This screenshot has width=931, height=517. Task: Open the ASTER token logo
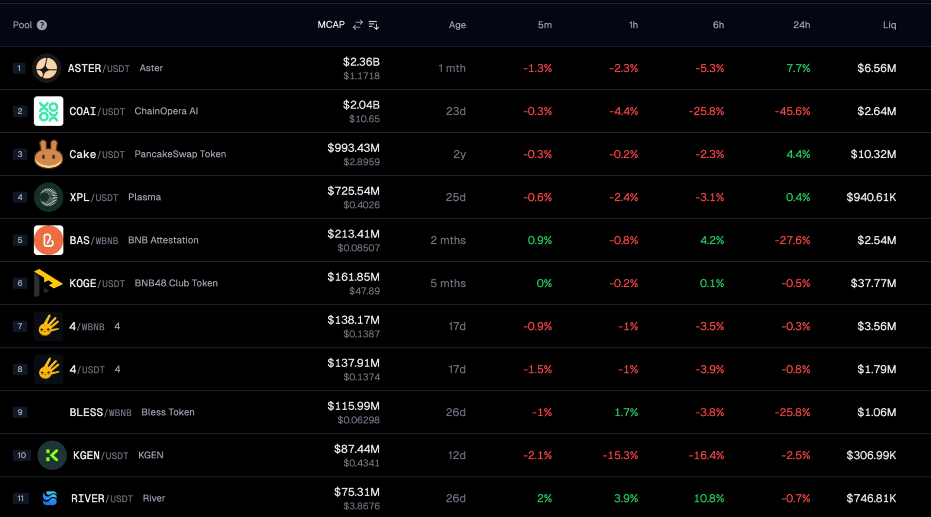tap(47, 68)
